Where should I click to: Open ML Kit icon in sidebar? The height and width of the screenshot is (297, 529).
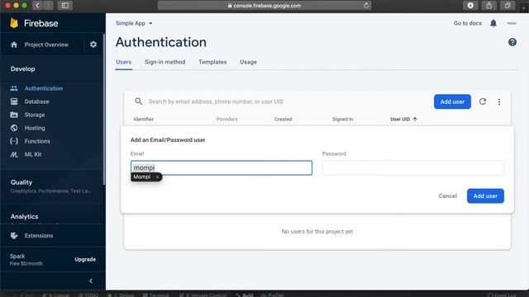coord(14,154)
